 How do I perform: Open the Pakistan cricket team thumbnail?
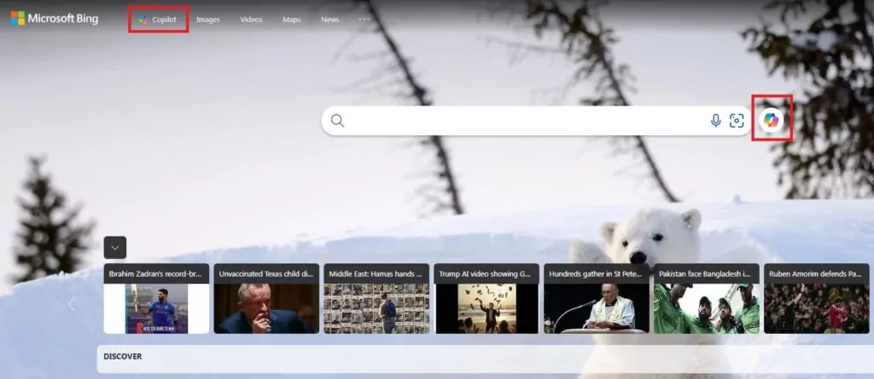coord(707,309)
